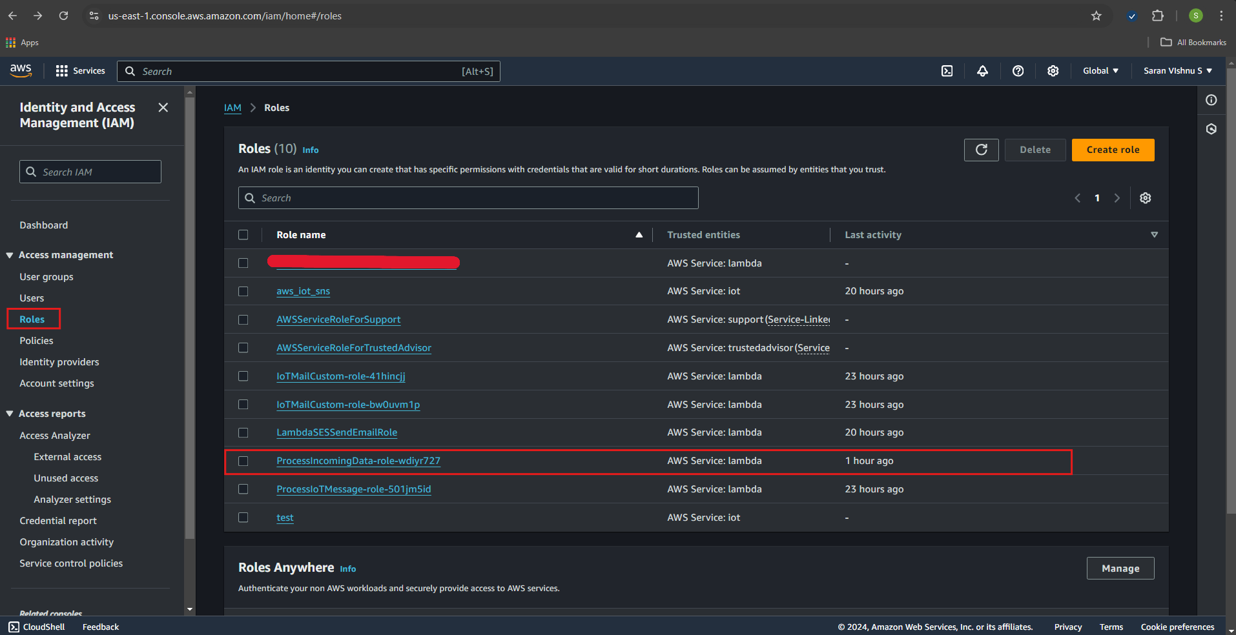The width and height of the screenshot is (1236, 635).
Task: Click the AWS logo home icon
Action: (21, 71)
